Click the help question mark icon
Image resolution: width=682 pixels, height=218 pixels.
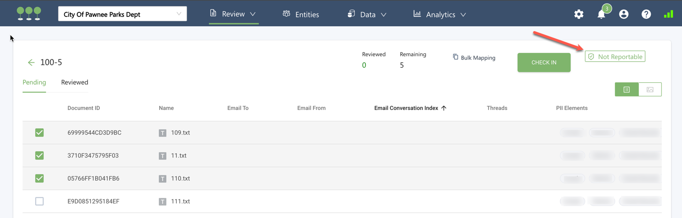tap(646, 15)
